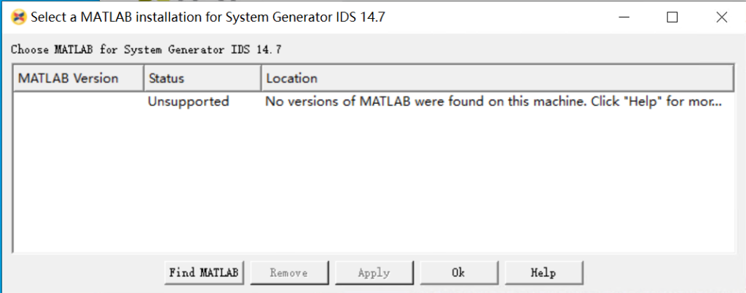Image resolution: width=746 pixels, height=293 pixels.
Task: Click the Status column header
Action: (167, 79)
